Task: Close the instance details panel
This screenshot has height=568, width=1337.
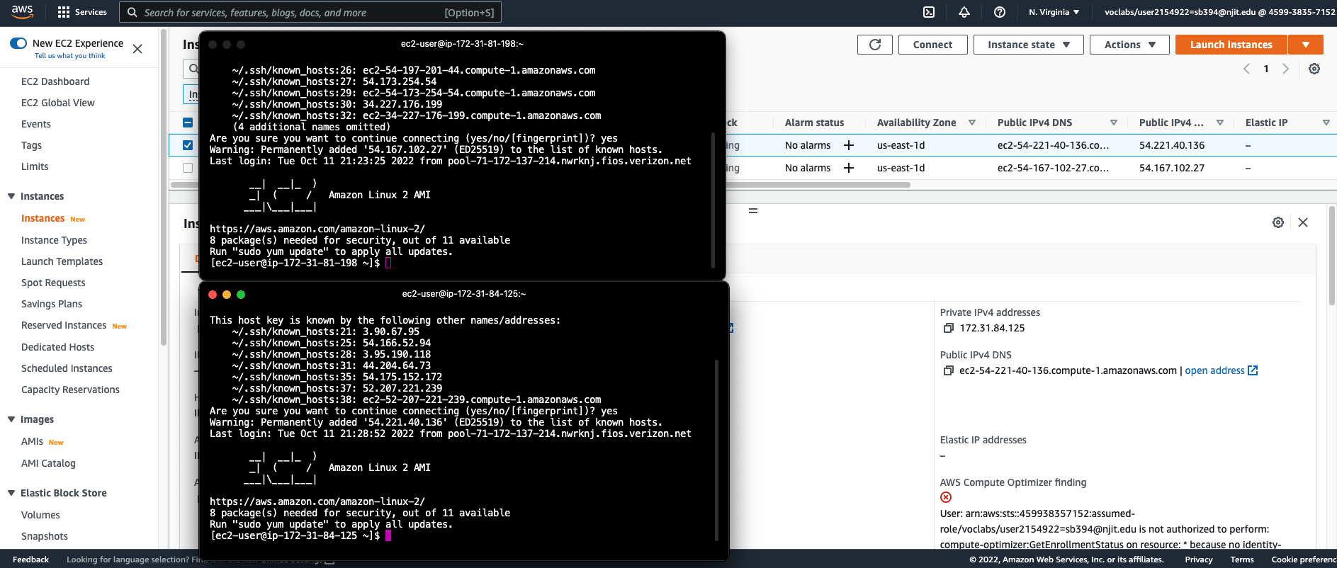Action: click(1303, 222)
